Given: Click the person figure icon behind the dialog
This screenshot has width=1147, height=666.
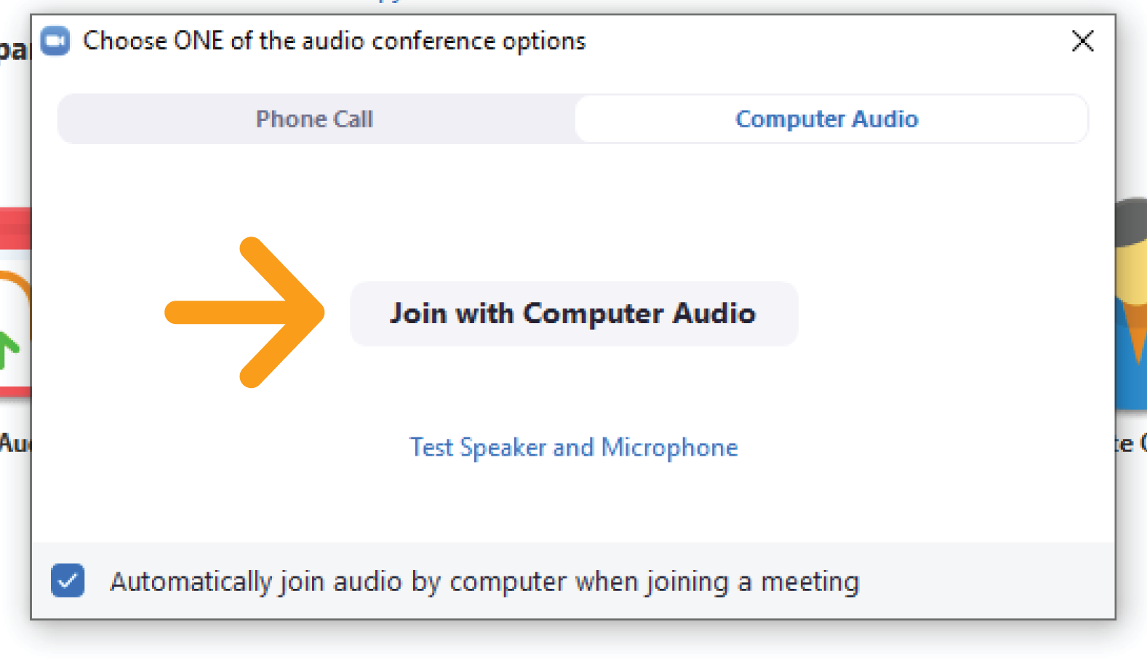Looking at the screenshot, I should tap(1131, 306).
